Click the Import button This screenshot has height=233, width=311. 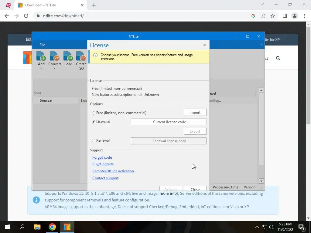[x=195, y=113]
